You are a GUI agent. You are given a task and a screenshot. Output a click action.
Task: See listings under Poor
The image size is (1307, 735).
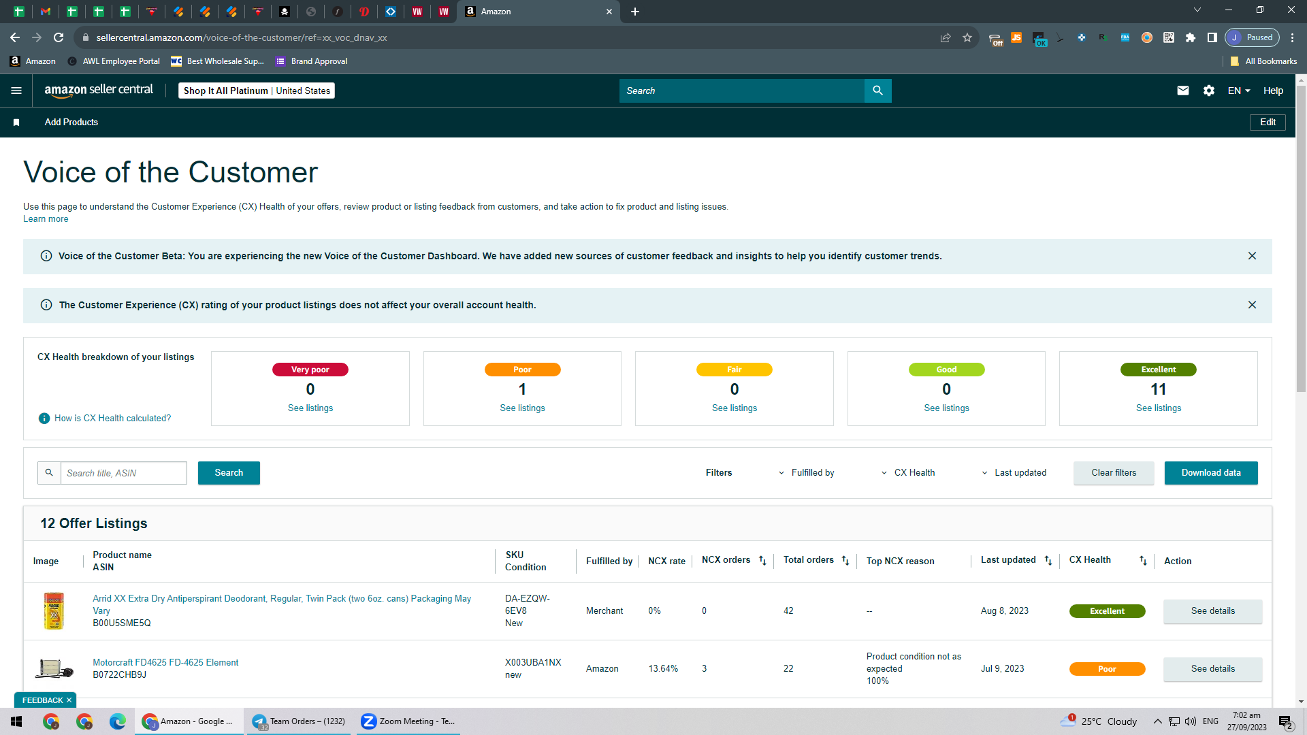coord(522,408)
